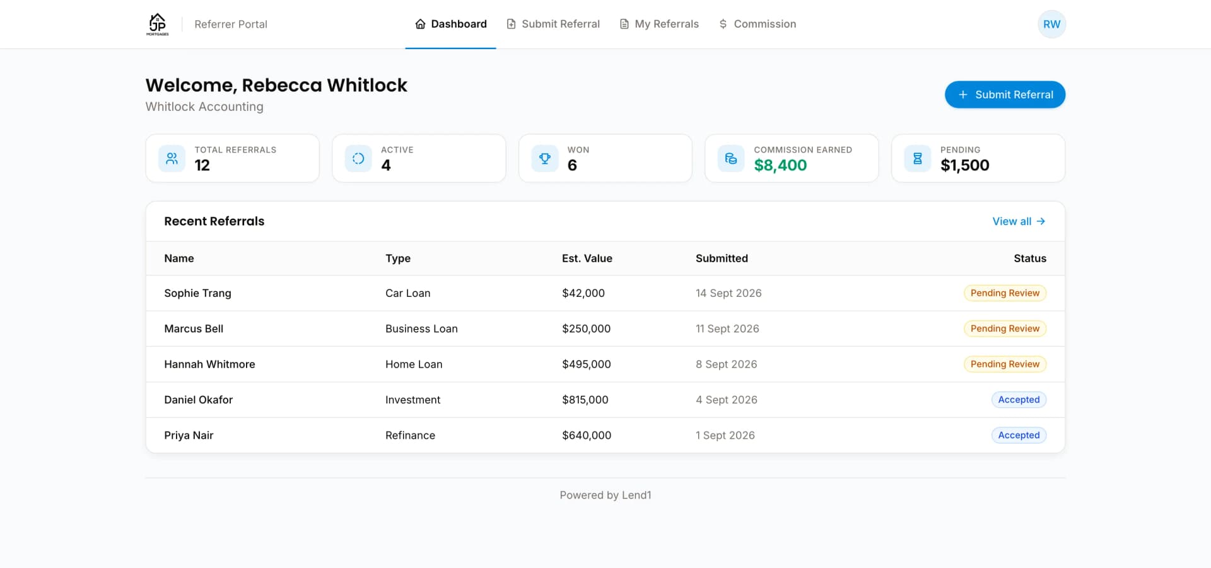The height and width of the screenshot is (568, 1211).
Task: Click the Refinance type cell
Action: pos(410,435)
